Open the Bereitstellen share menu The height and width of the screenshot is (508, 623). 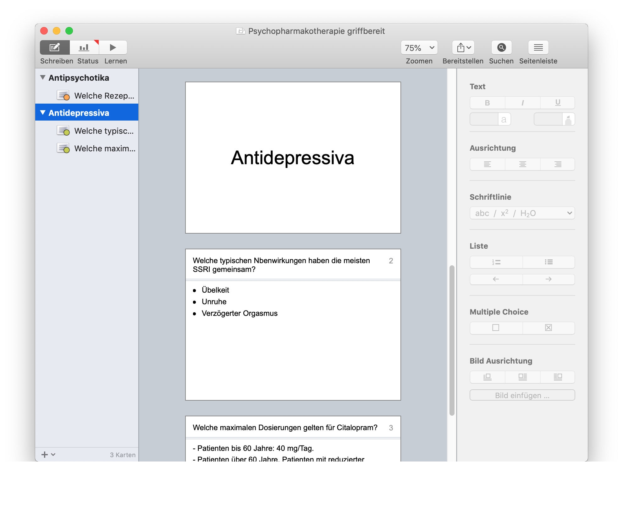(x=463, y=48)
